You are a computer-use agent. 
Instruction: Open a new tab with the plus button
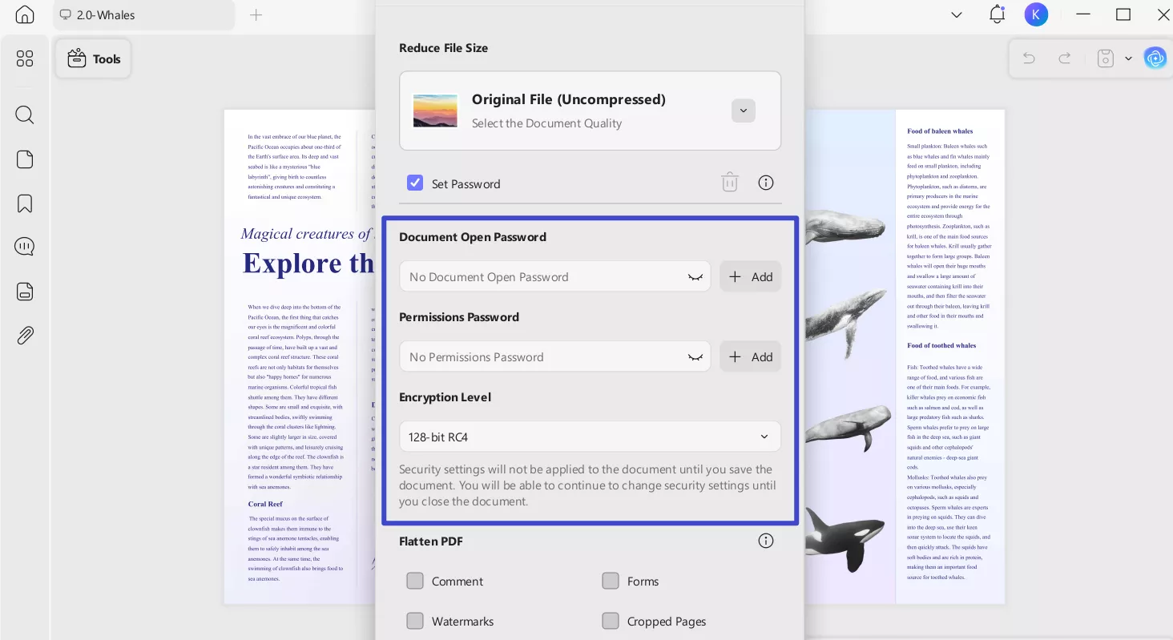coord(256,14)
